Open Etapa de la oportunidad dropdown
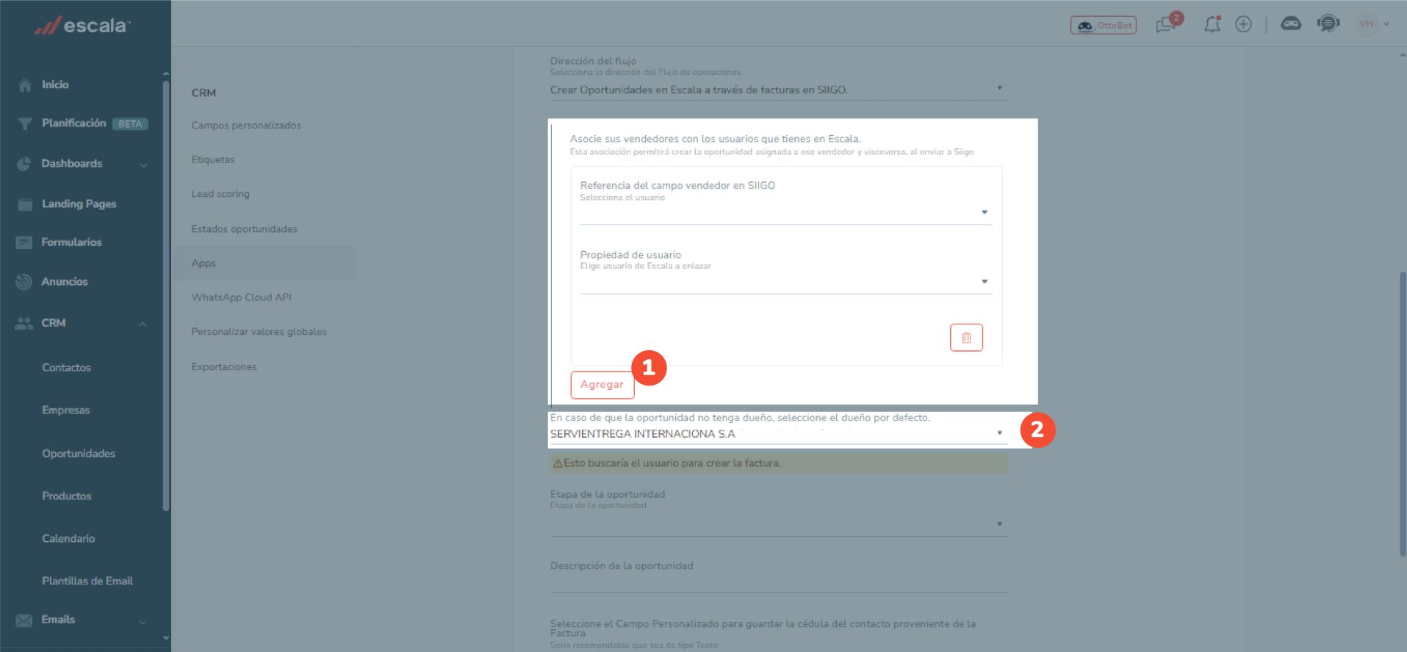Viewport: 1407px width, 652px height. 779,525
